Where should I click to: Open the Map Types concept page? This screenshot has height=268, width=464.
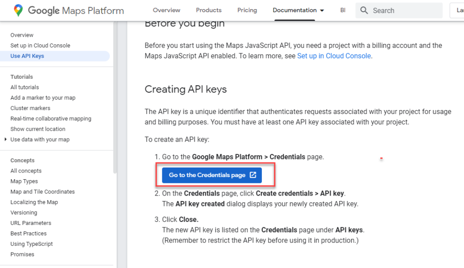[24, 181]
